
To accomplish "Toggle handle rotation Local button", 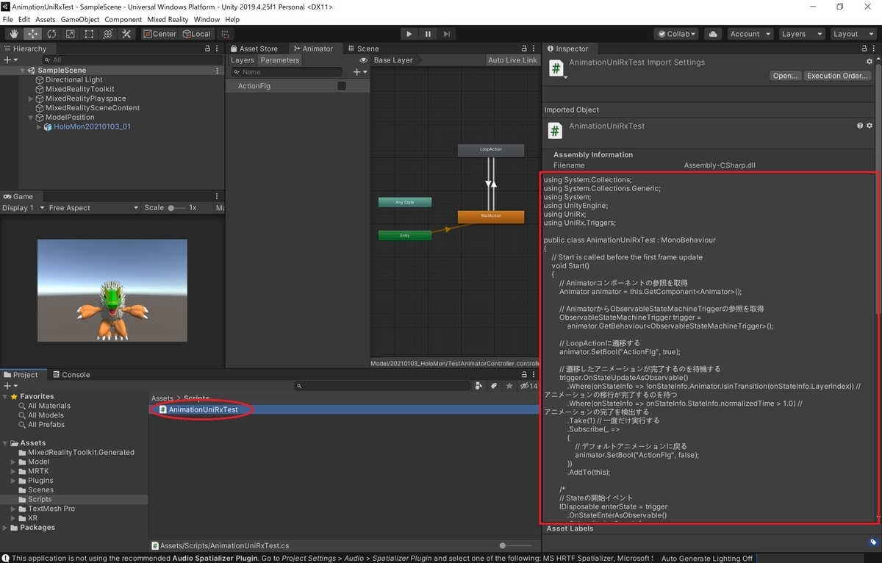I will (x=196, y=34).
